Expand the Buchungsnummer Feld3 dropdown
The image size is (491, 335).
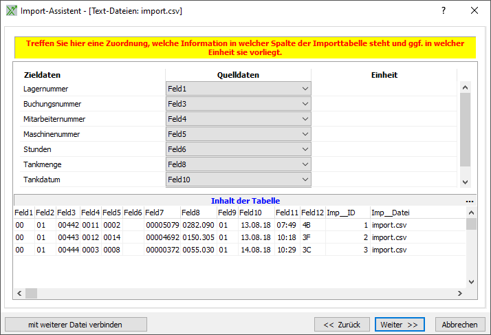pos(238,104)
